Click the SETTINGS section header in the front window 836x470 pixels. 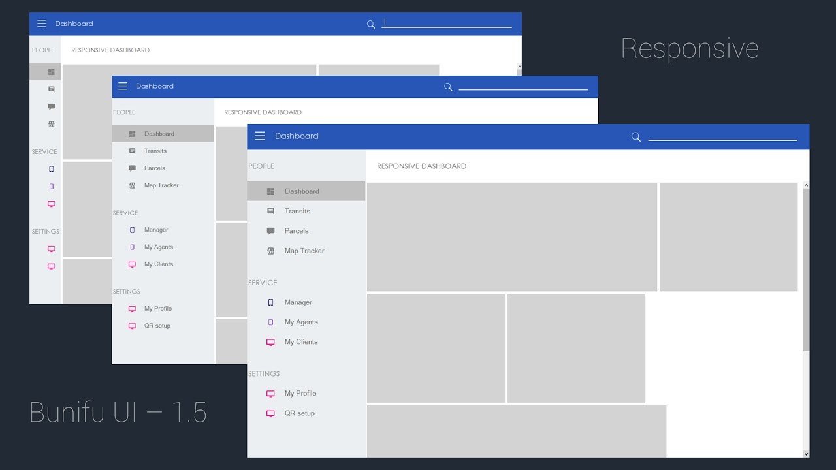tap(264, 374)
